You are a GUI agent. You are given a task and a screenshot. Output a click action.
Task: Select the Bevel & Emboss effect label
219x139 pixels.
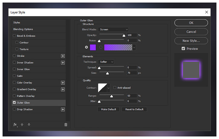click(26, 36)
